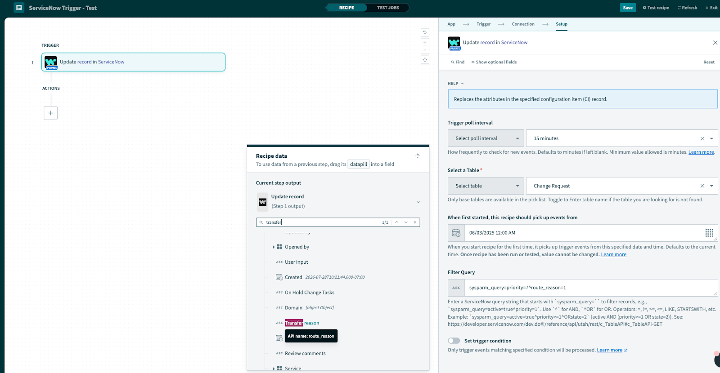Open the Change Request dropdown arrow
720x373 pixels.
click(711, 186)
